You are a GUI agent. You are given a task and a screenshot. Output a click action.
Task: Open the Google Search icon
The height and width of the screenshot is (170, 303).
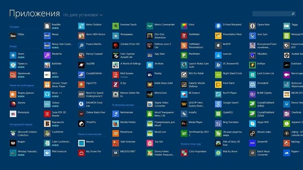tap(218, 104)
